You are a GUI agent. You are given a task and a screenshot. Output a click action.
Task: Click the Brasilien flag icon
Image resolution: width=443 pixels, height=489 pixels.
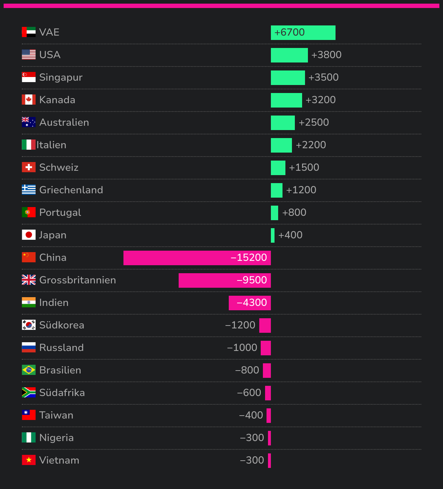[x=29, y=370]
